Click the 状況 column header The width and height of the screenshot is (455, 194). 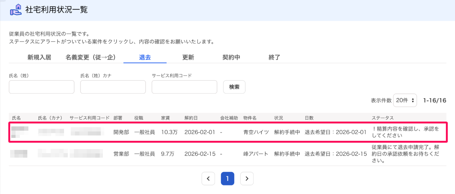279,118
